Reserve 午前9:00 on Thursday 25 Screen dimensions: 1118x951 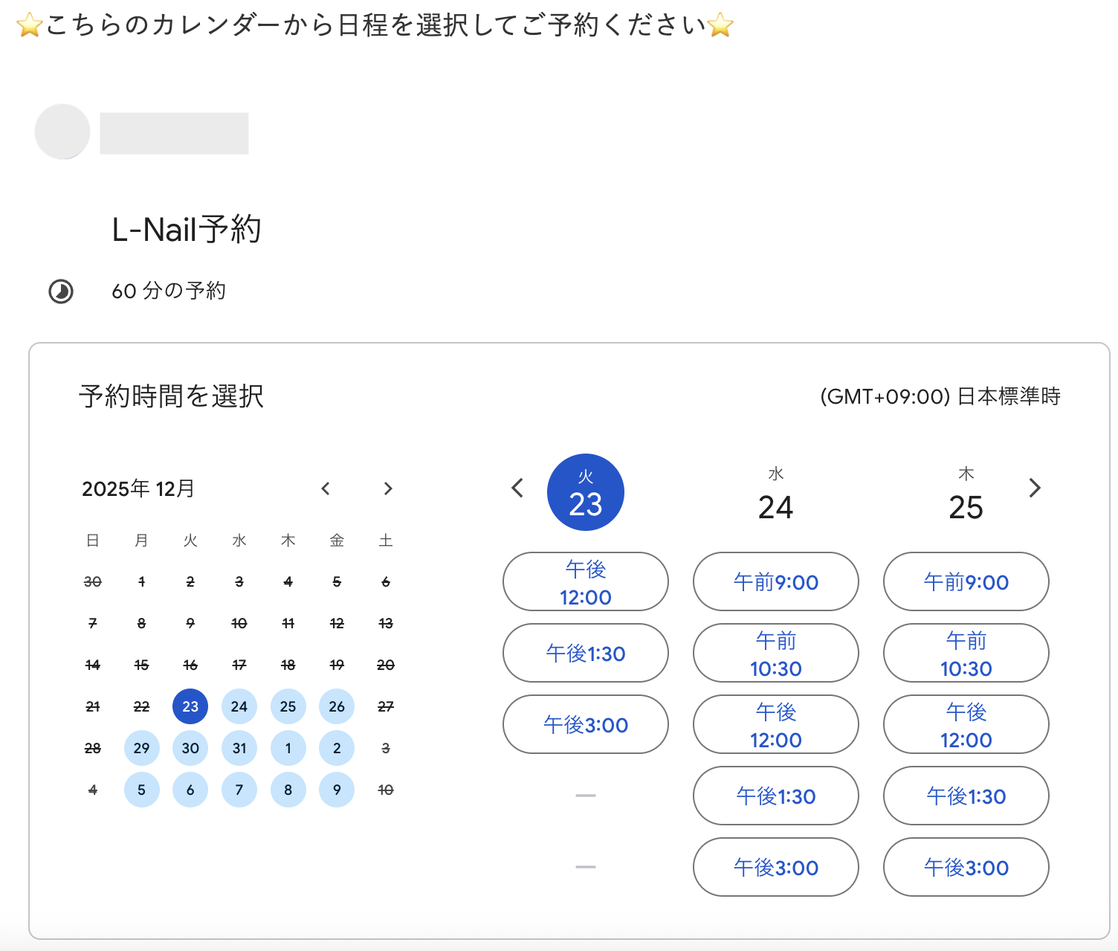pos(966,582)
